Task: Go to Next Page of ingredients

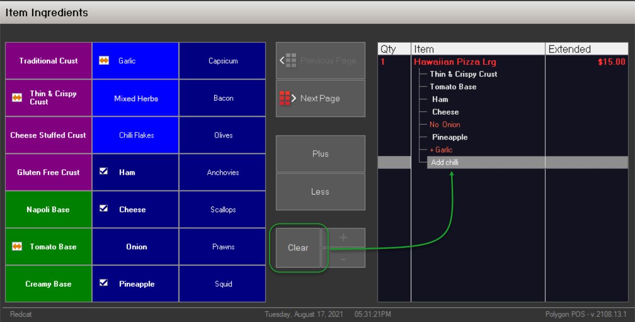Action: 321,98
